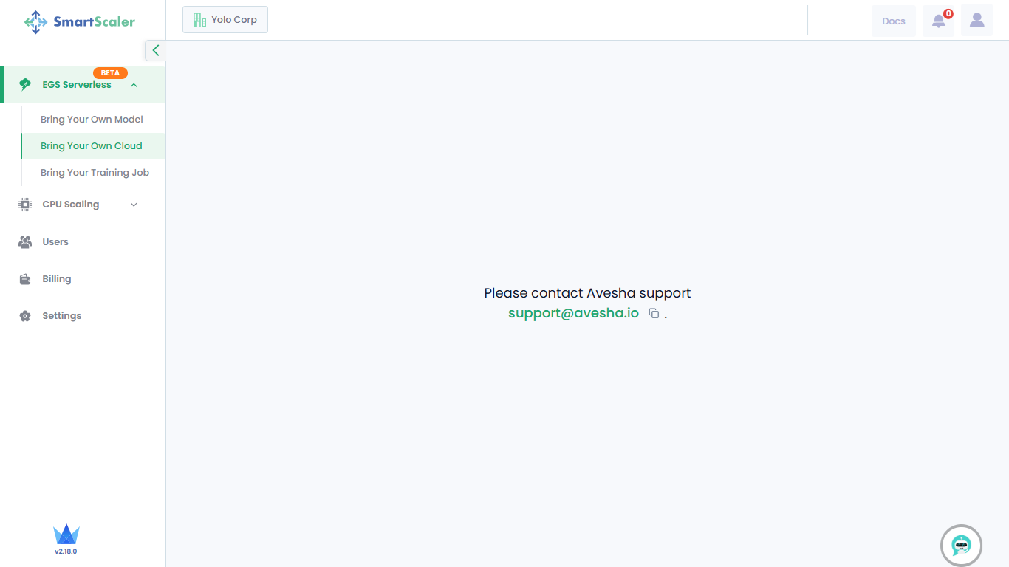Copy the support email address

[654, 313]
